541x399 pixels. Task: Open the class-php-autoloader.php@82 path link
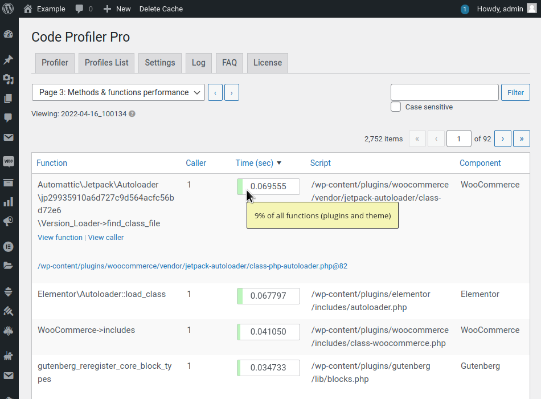click(x=192, y=266)
